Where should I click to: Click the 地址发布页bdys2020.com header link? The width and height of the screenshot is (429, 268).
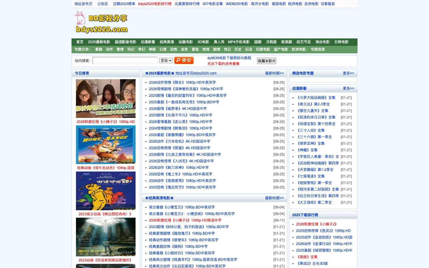click(196, 73)
